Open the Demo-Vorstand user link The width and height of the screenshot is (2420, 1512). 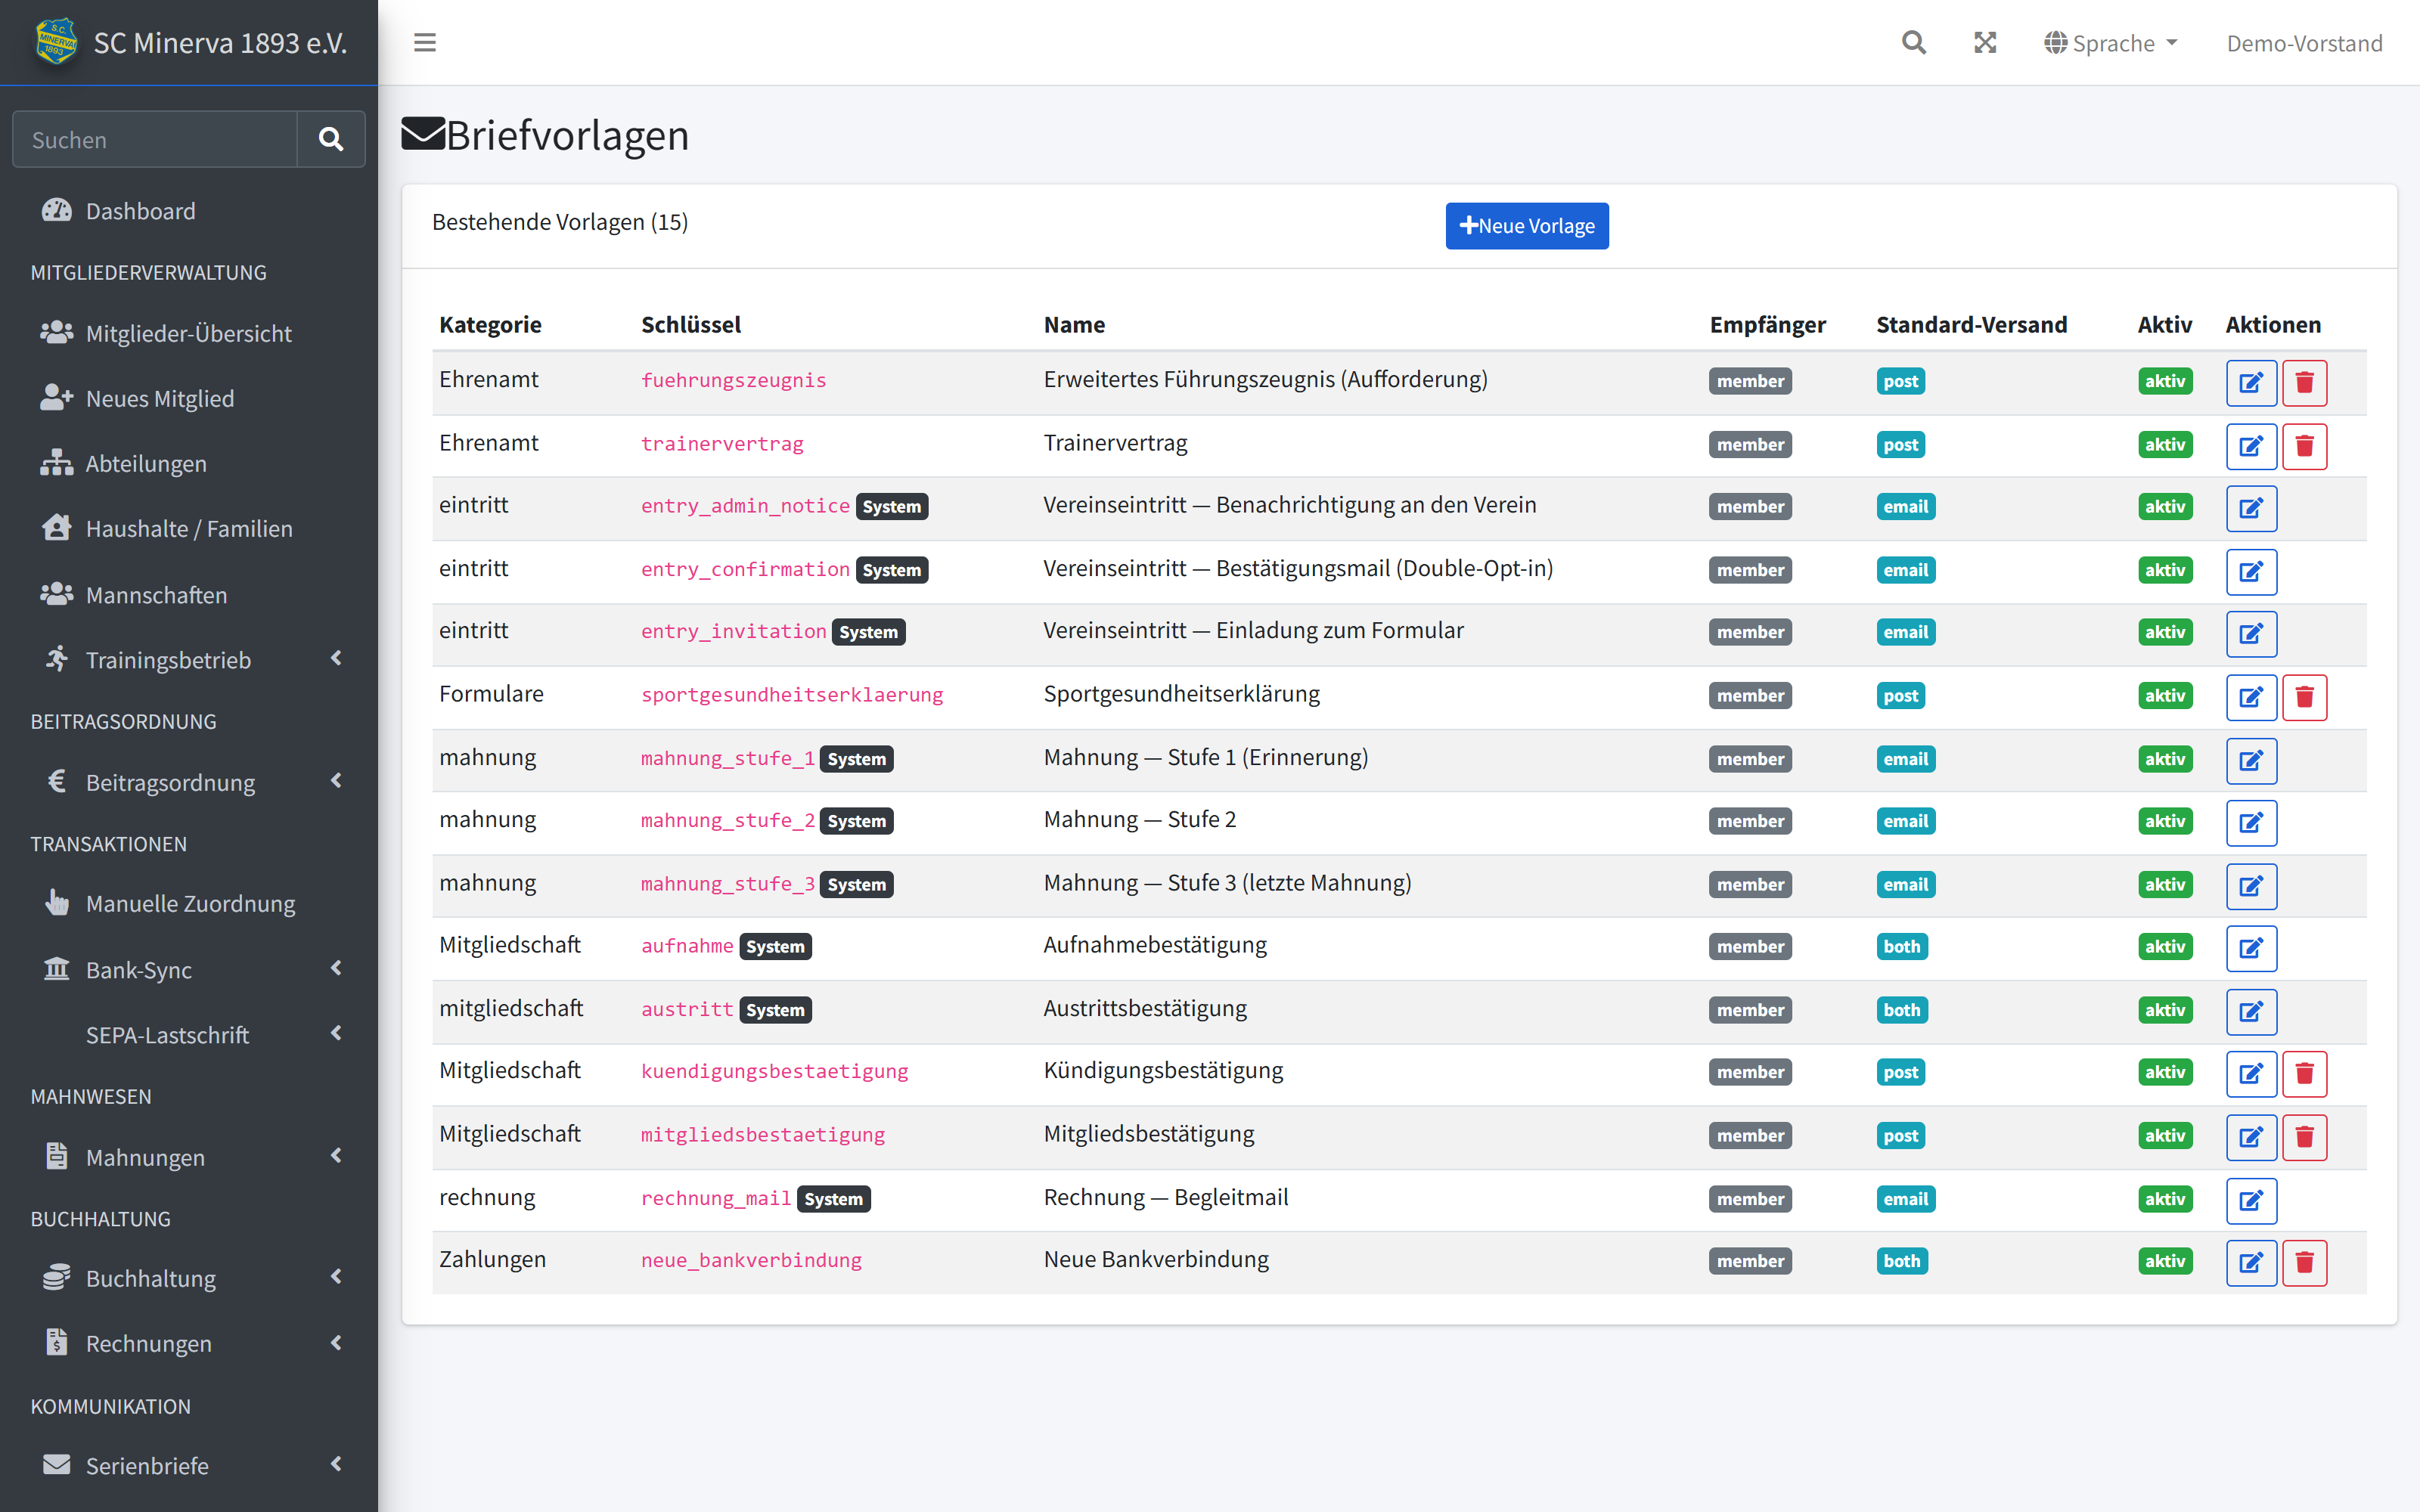tap(2304, 43)
